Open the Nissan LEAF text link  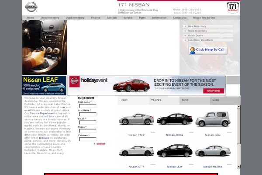click(x=175, y=167)
